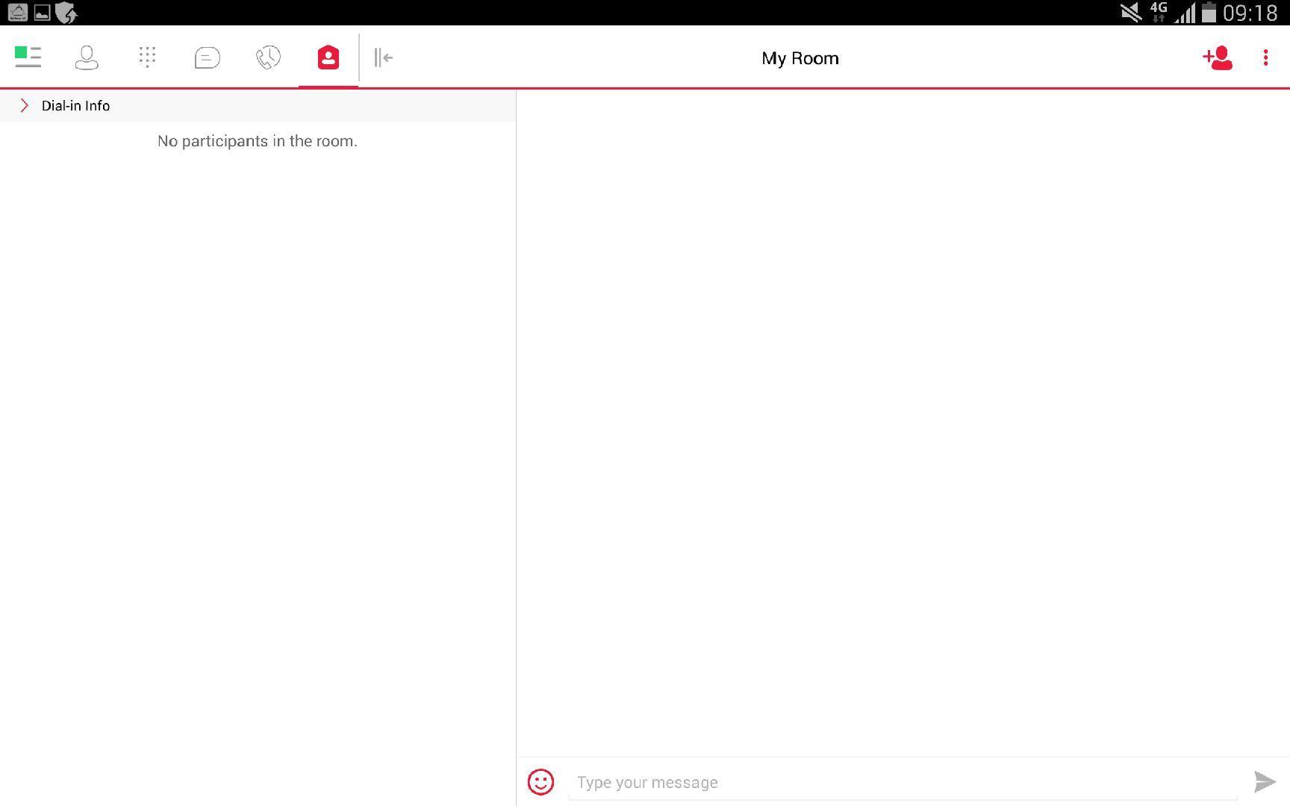The width and height of the screenshot is (1290, 806).
Task: Switch to the Contacts tab
Action: coord(87,57)
